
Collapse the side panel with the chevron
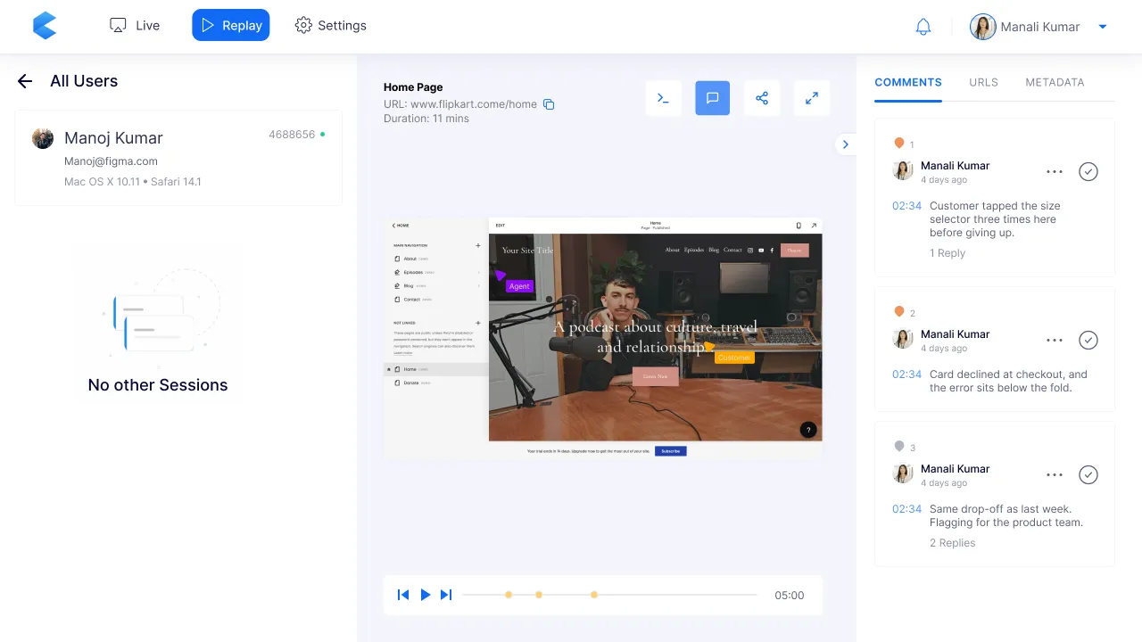click(x=846, y=144)
